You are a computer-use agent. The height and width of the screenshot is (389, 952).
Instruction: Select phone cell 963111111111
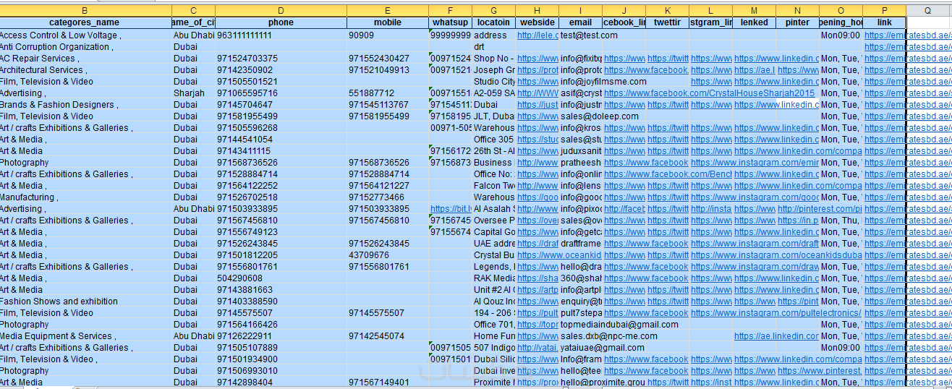point(281,35)
